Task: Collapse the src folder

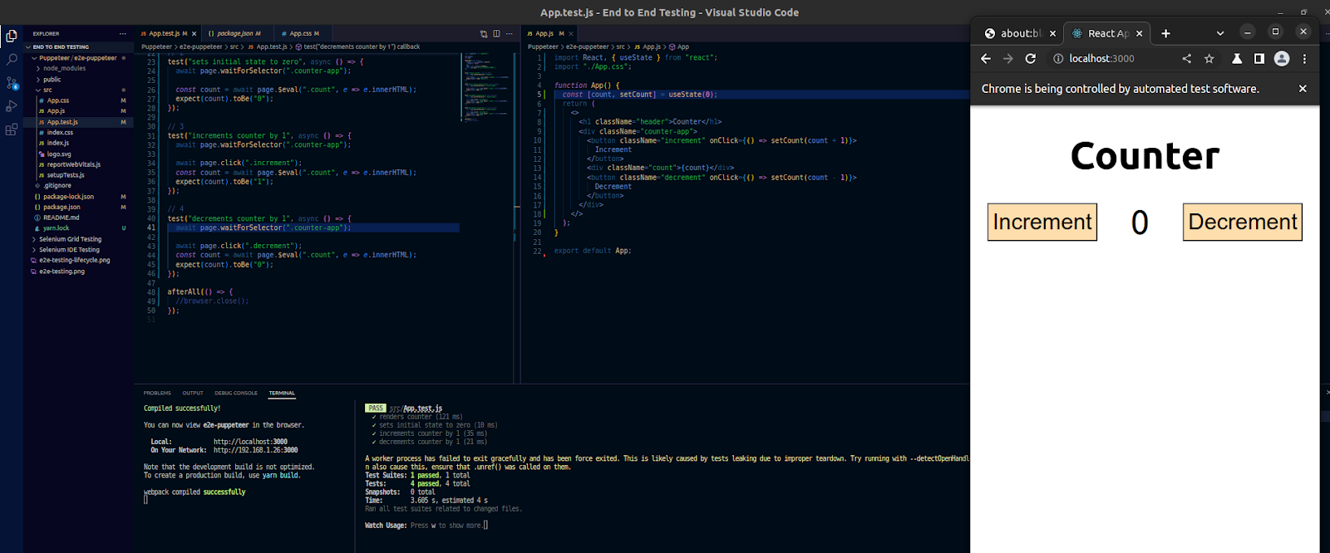Action: click(x=47, y=90)
